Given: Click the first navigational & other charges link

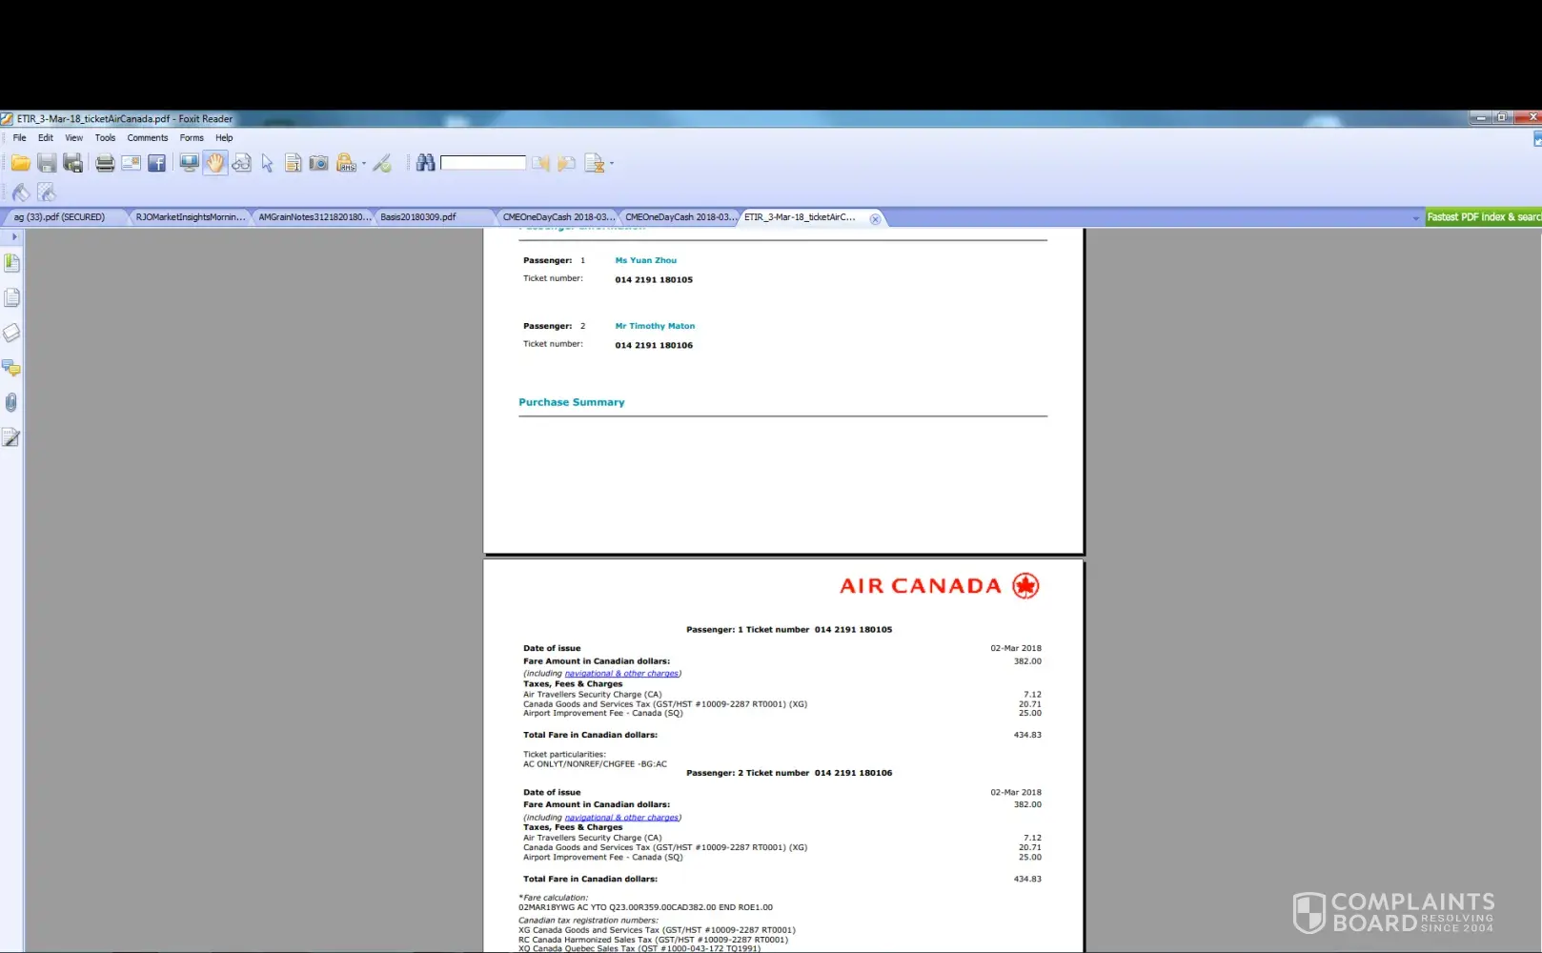Looking at the screenshot, I should pos(621,674).
